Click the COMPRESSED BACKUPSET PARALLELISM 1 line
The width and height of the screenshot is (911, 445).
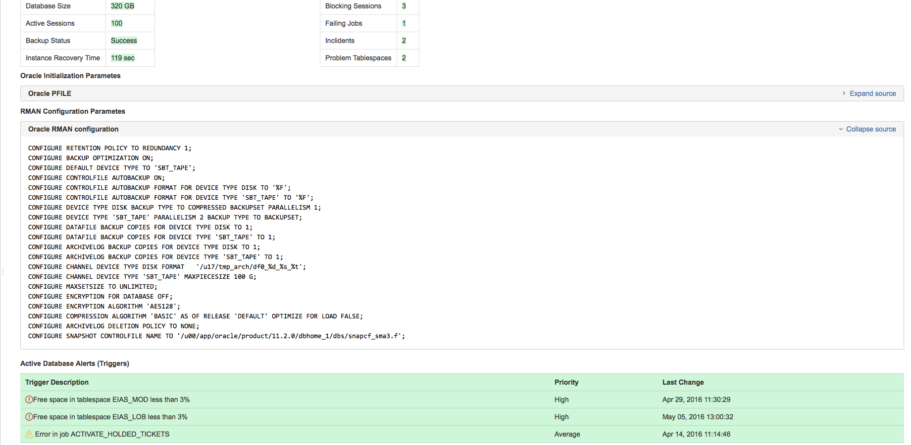[174, 208]
